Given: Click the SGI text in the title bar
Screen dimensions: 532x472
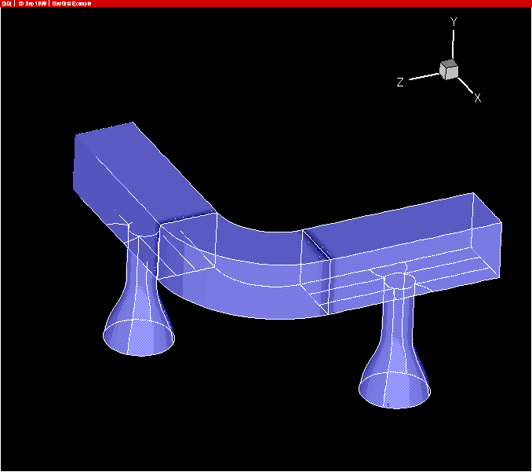Looking at the screenshot, I should point(6,3).
